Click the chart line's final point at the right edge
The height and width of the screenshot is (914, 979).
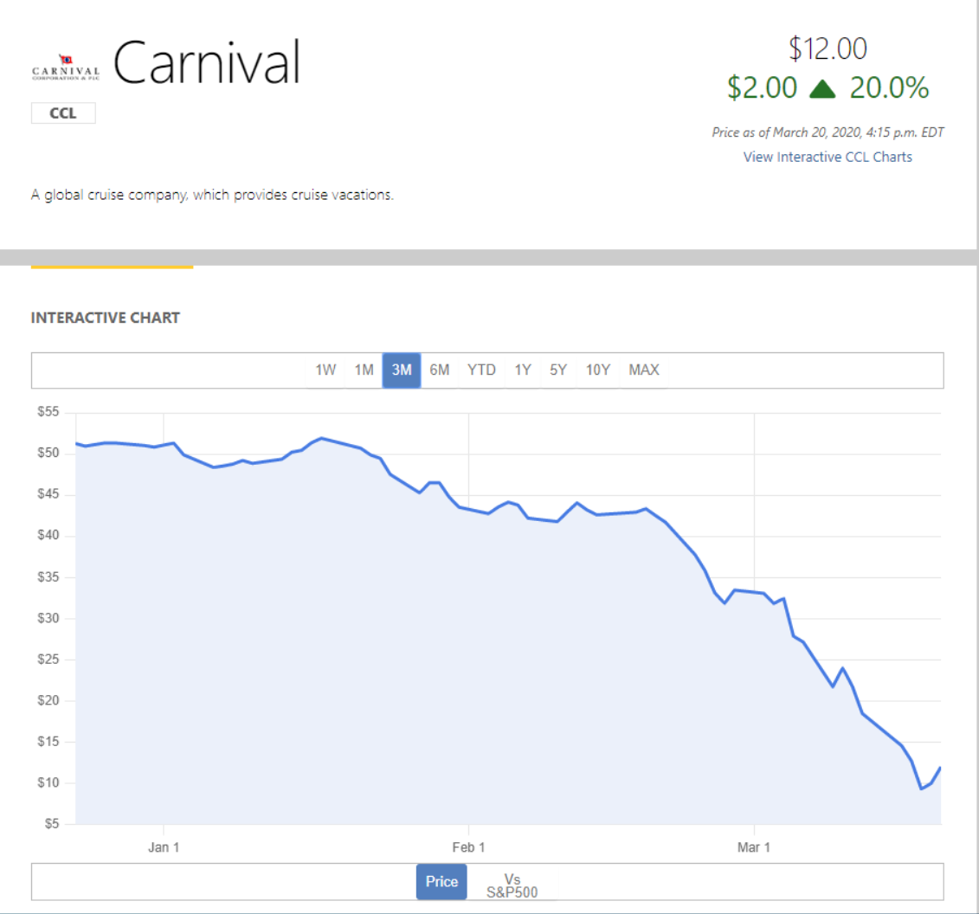(940, 768)
